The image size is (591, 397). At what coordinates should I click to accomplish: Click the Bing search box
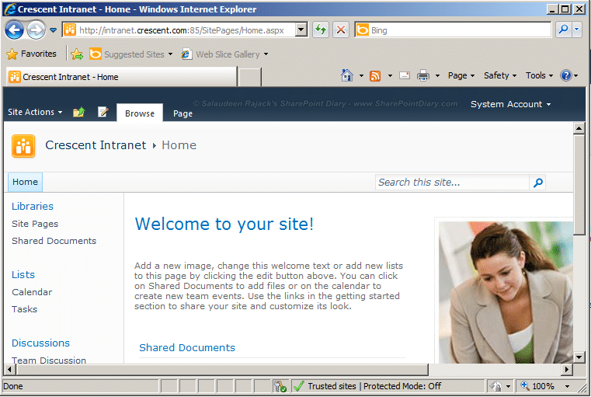click(453, 30)
